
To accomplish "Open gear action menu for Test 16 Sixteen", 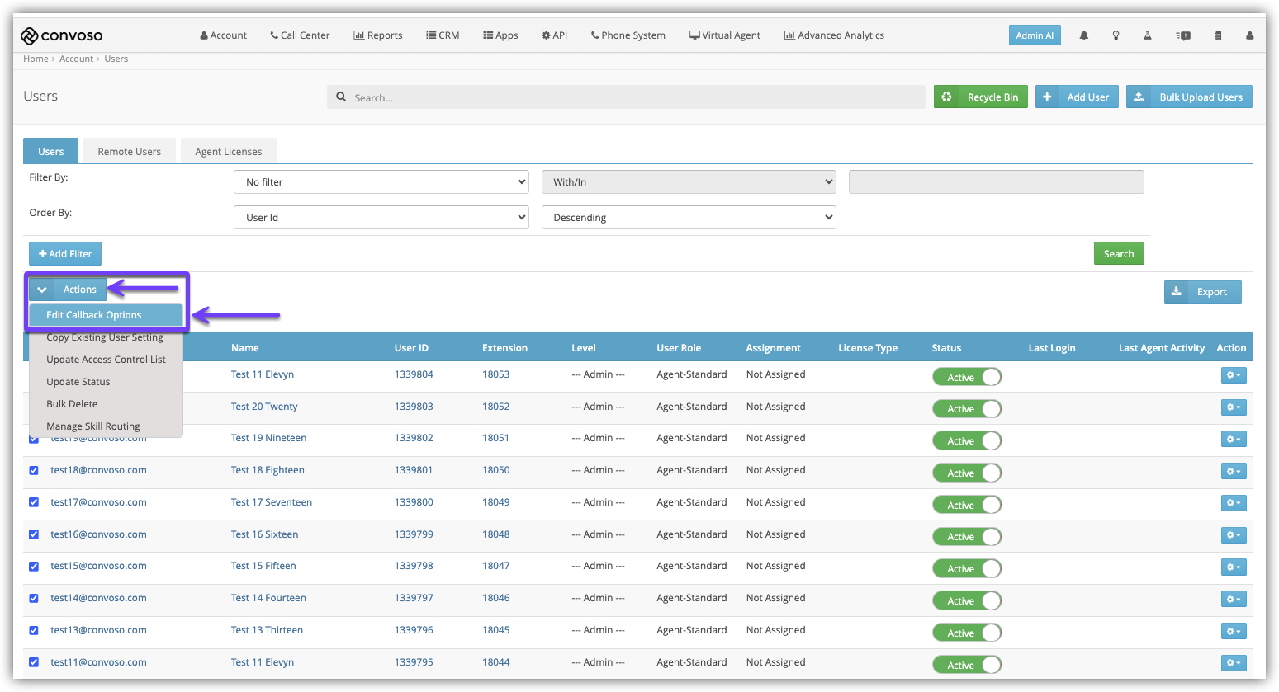I will [x=1234, y=535].
